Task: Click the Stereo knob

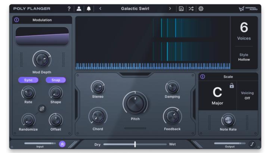Action: (98, 87)
